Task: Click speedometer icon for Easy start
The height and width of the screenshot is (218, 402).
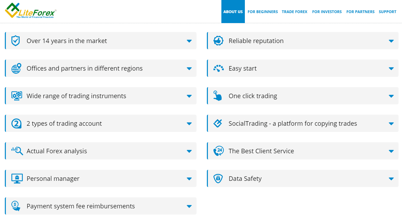Action: click(218, 68)
